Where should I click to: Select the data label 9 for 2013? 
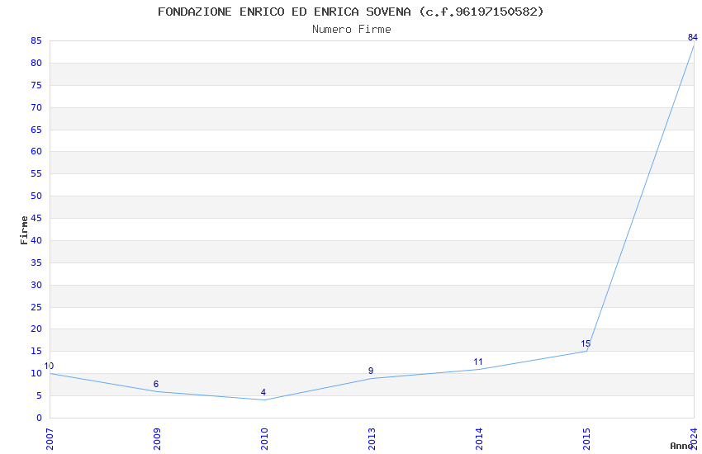(x=371, y=371)
